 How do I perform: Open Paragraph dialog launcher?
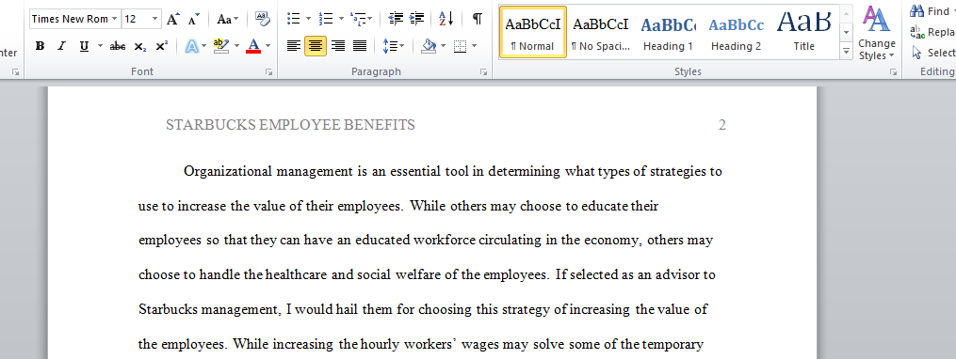click(x=483, y=72)
